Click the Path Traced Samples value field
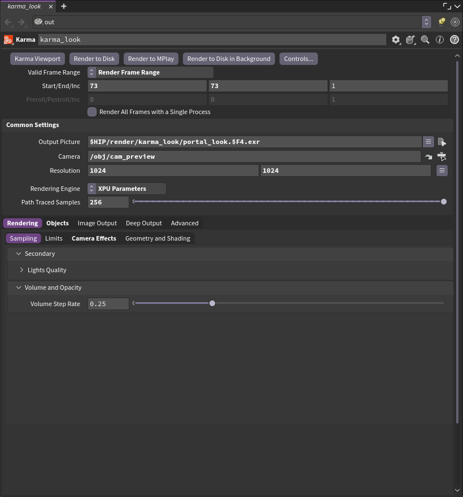 108,202
